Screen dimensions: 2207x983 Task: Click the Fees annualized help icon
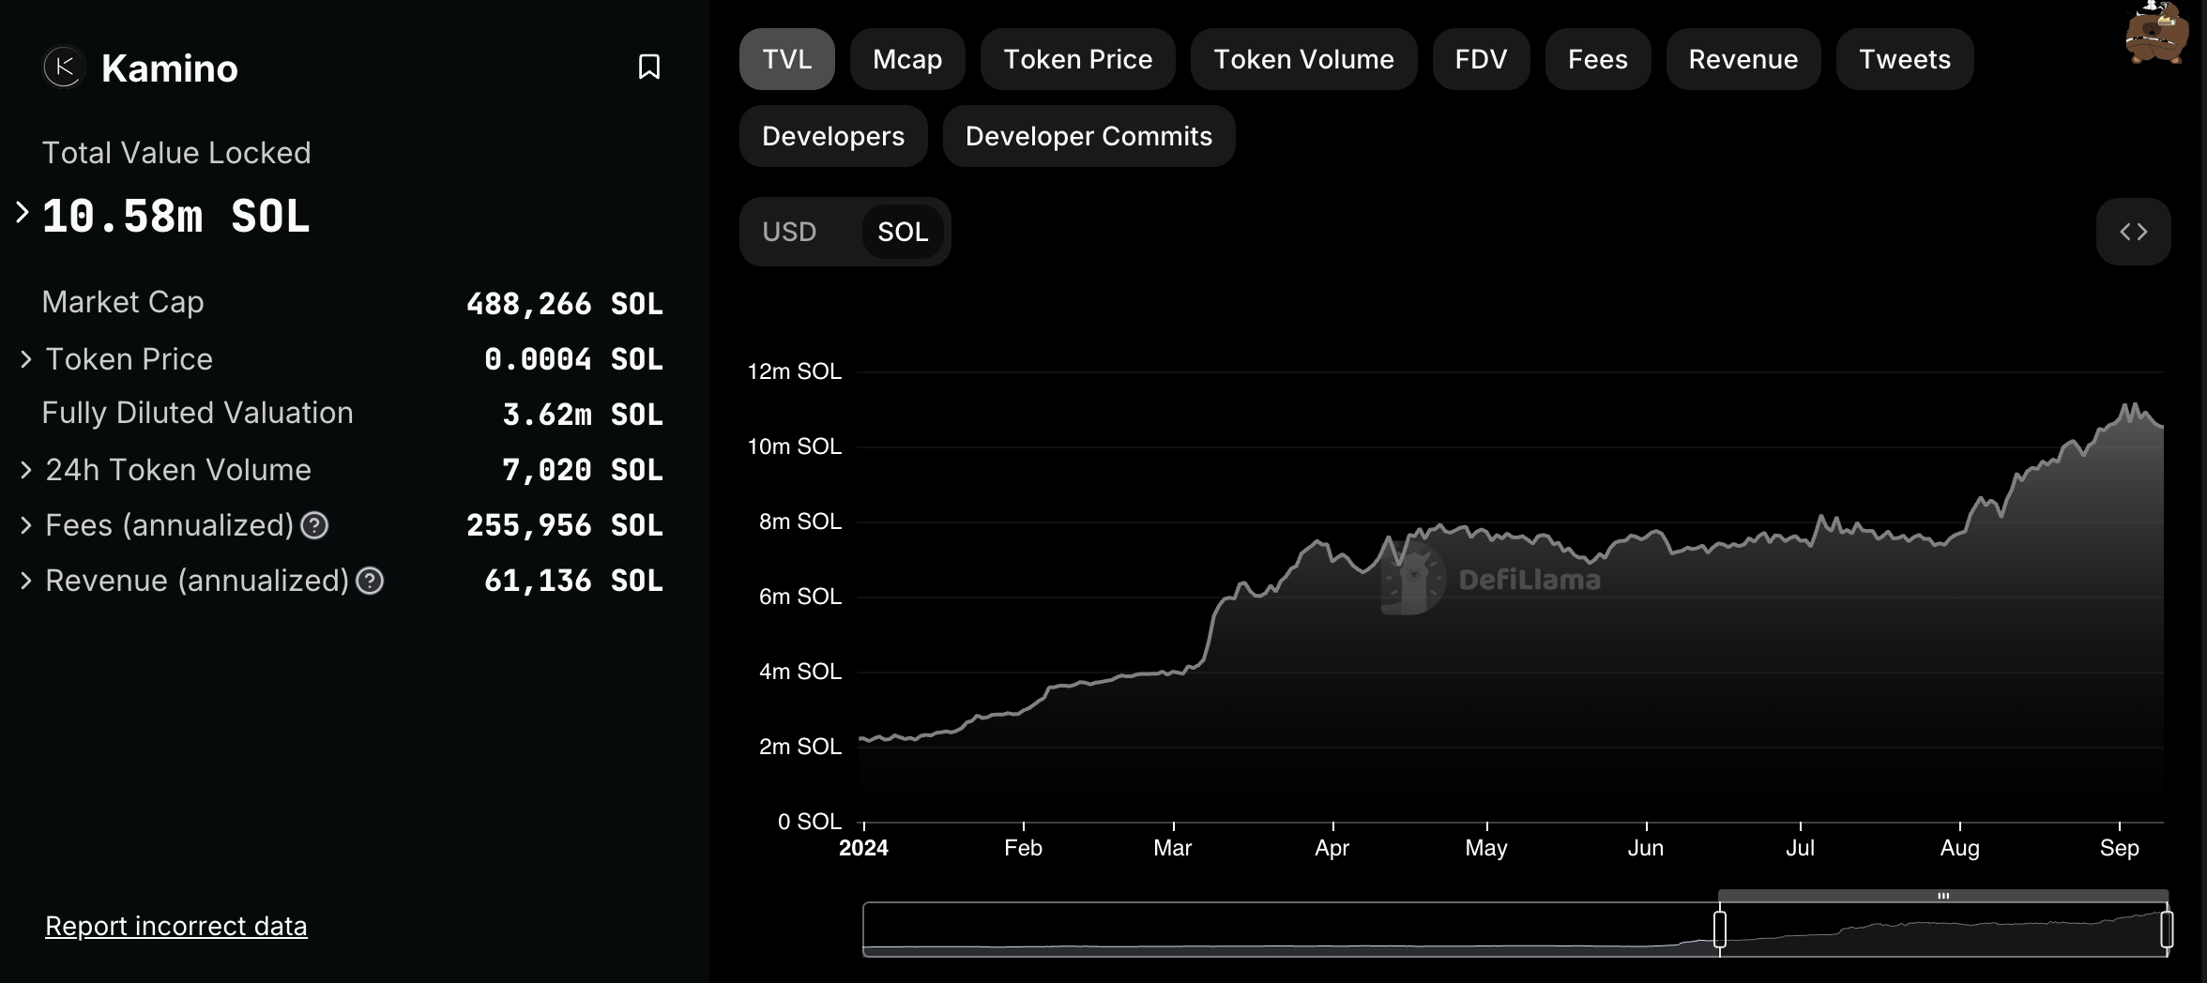coord(314,526)
